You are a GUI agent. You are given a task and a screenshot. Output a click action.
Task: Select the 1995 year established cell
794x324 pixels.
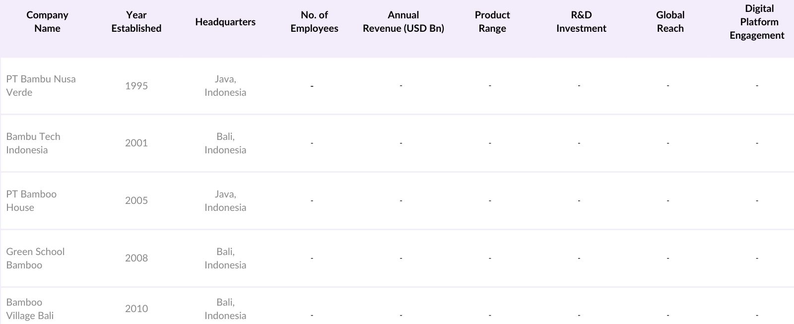click(x=136, y=86)
